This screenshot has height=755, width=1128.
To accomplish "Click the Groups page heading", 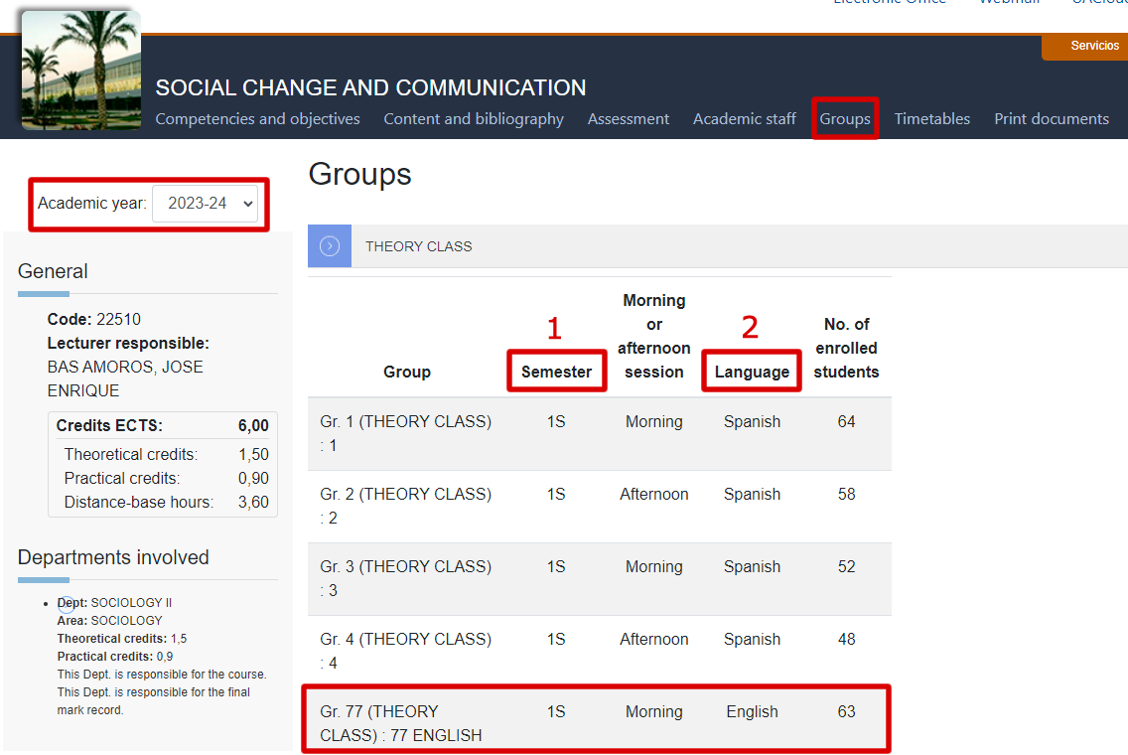I will tap(359, 174).
